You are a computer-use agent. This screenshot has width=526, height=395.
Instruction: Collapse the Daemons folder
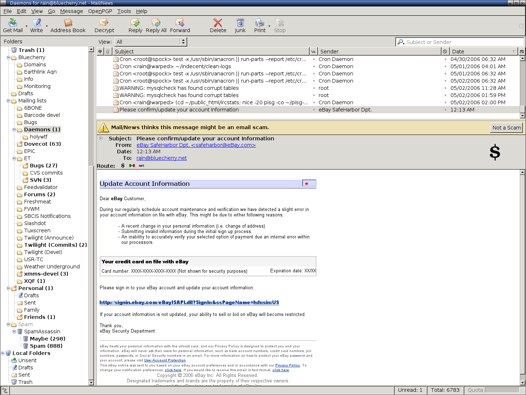tap(14, 130)
